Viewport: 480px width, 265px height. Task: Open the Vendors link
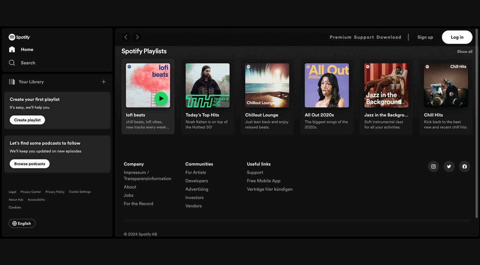pyautogui.click(x=194, y=206)
